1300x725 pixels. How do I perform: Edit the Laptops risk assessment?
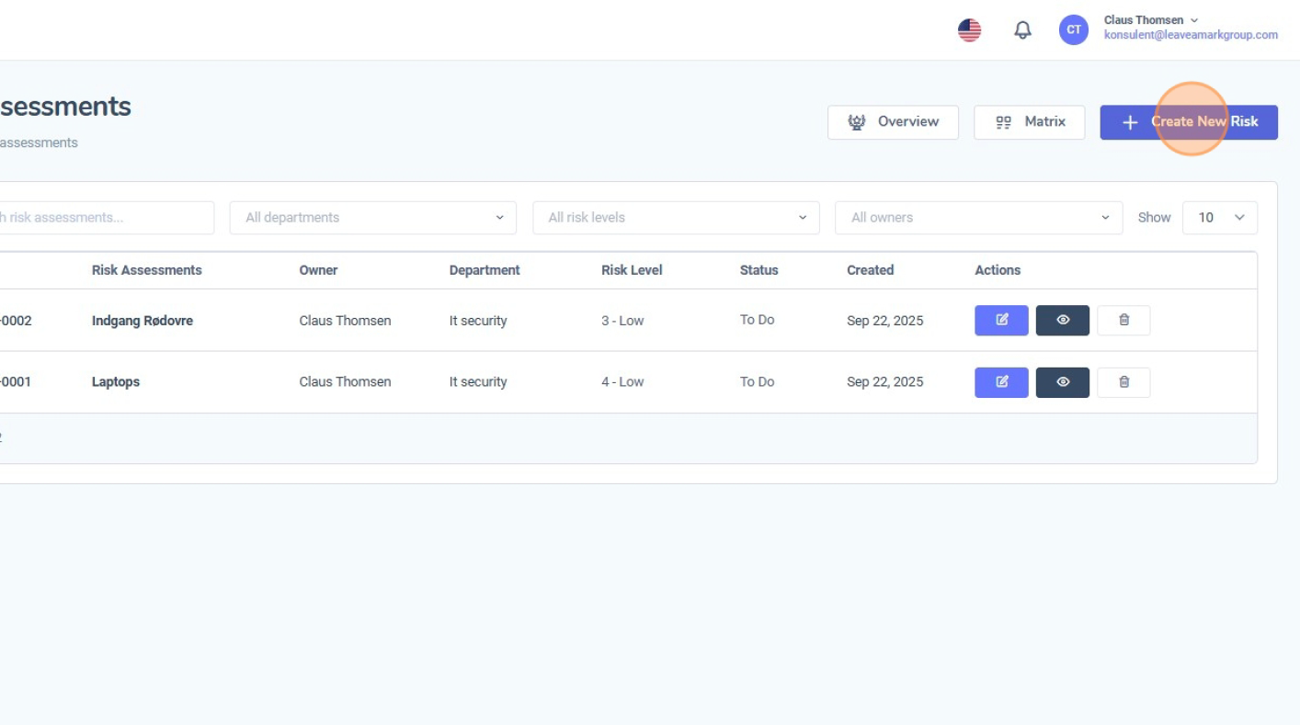(1001, 382)
